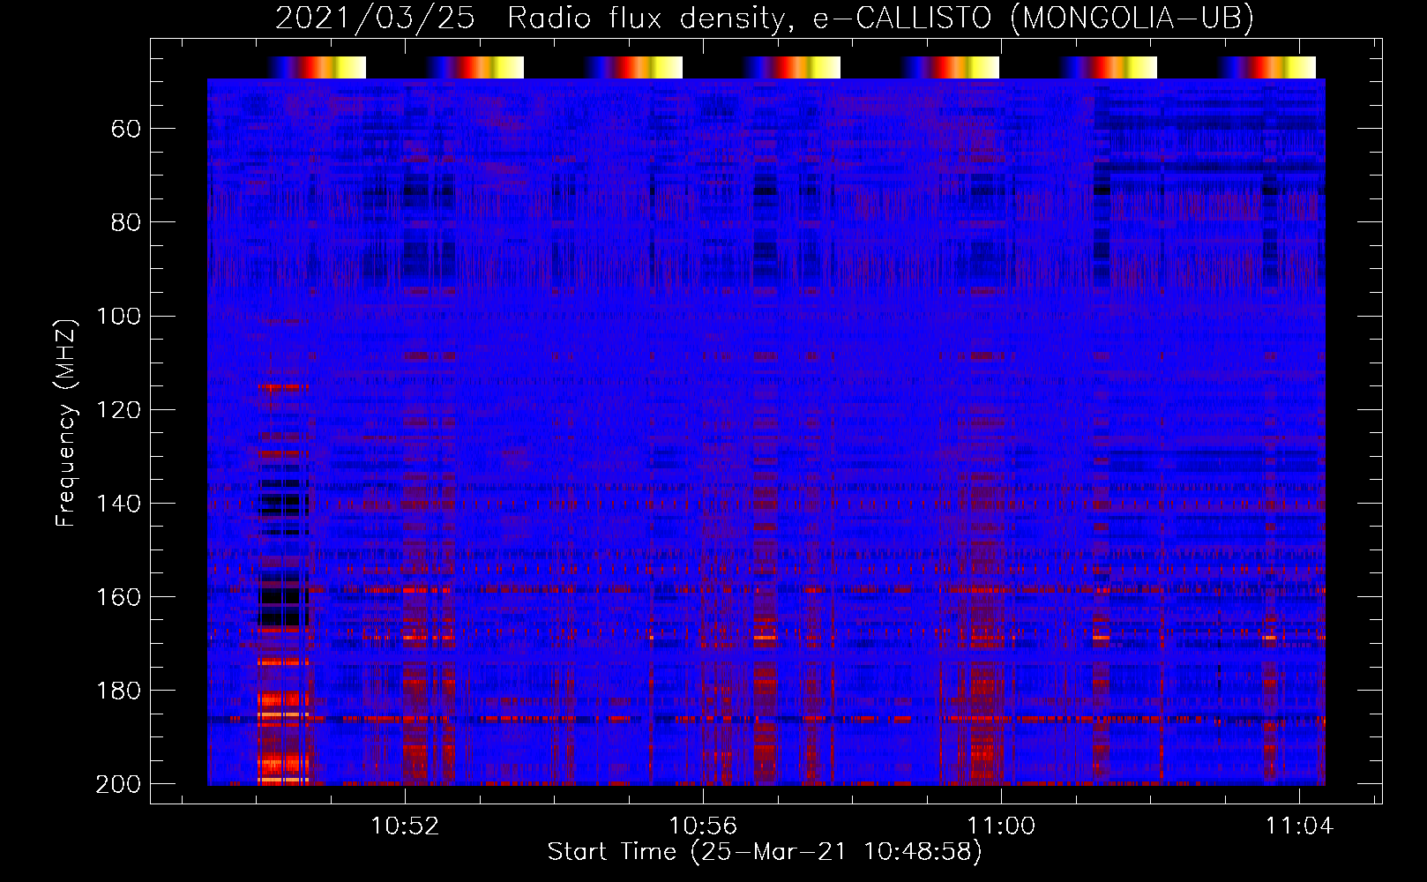The height and width of the screenshot is (882, 1427).
Task: Click the 80 frequency tick label
Action: click(126, 223)
